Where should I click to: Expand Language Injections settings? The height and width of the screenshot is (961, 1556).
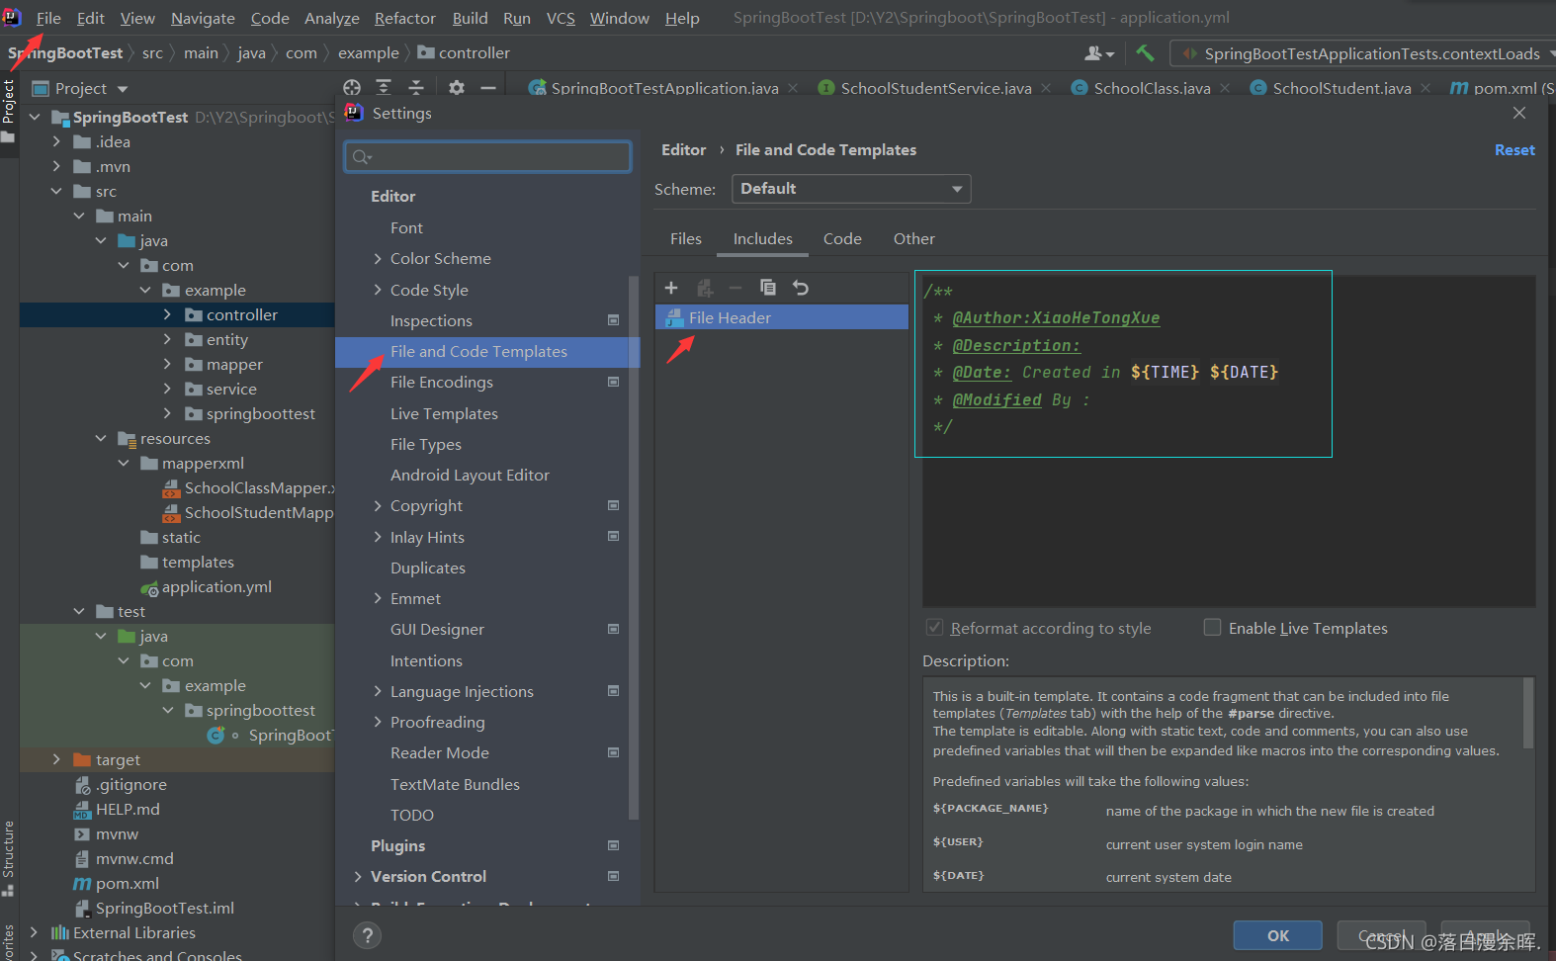378,691
